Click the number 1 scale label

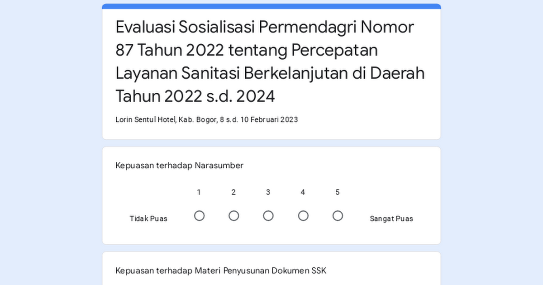[x=199, y=192]
